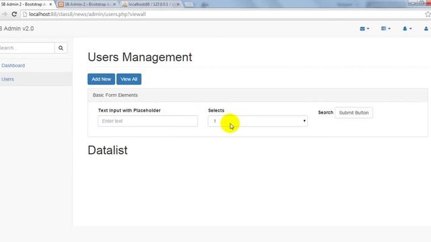Click the Users Management heading

(140, 57)
